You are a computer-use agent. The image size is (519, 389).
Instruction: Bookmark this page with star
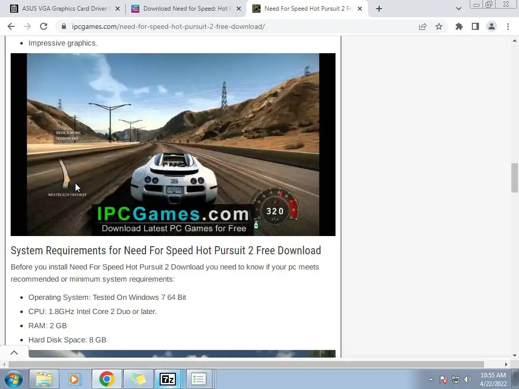point(439,26)
